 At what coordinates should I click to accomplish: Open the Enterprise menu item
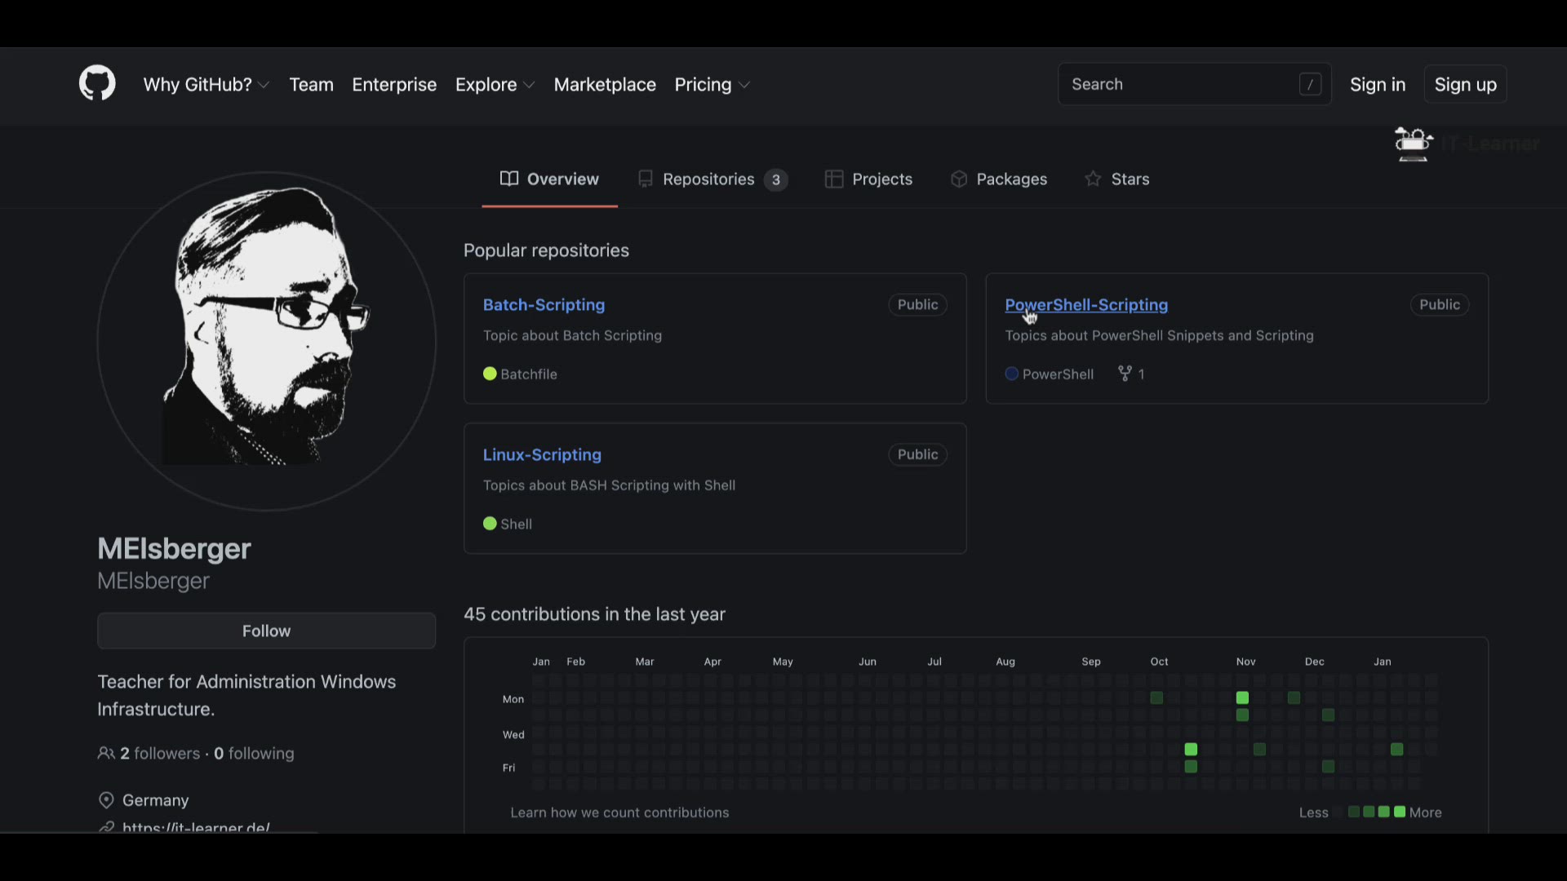click(394, 85)
